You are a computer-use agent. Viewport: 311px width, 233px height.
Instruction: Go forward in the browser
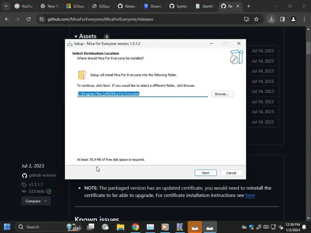click(18, 19)
